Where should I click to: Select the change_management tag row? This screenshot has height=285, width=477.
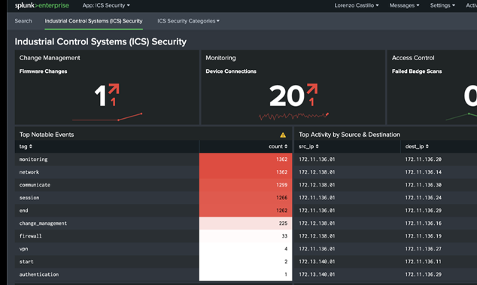point(153,223)
